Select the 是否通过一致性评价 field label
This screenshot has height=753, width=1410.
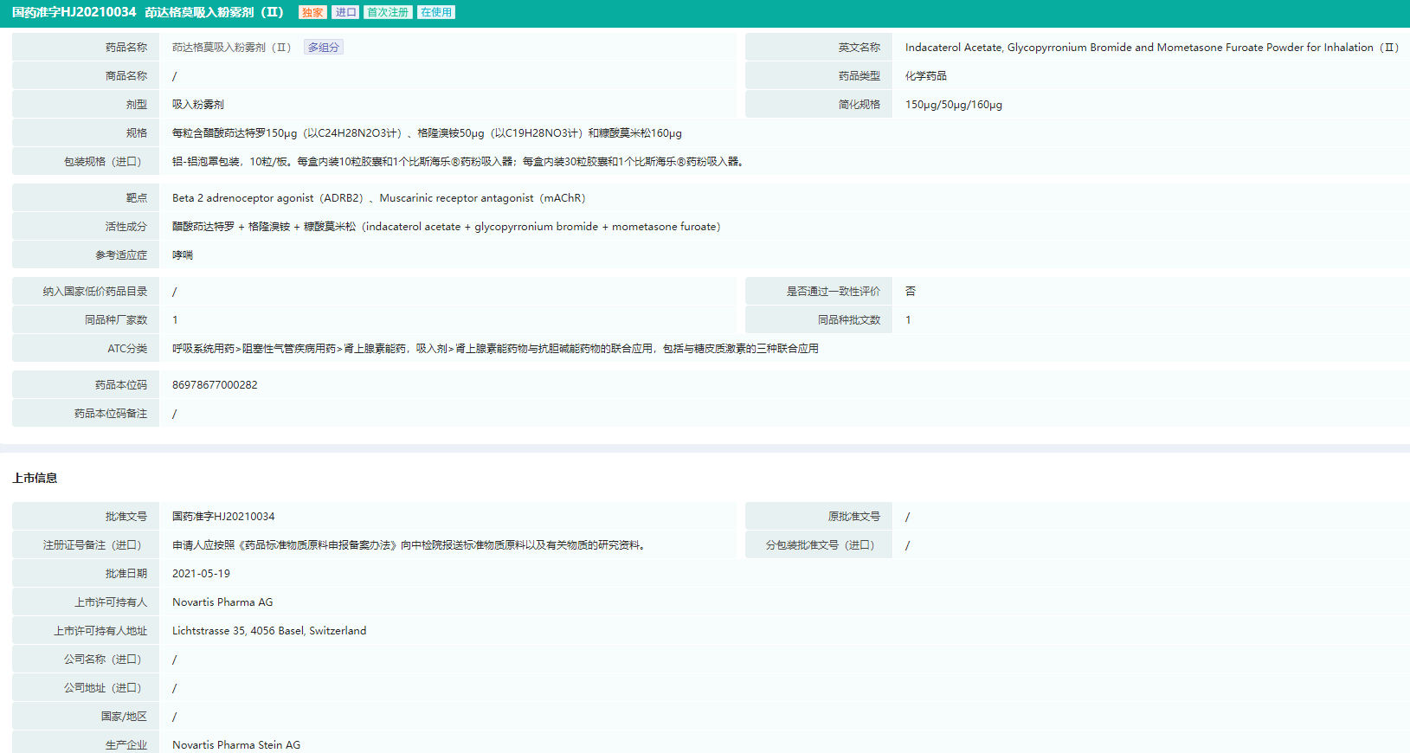click(x=833, y=292)
